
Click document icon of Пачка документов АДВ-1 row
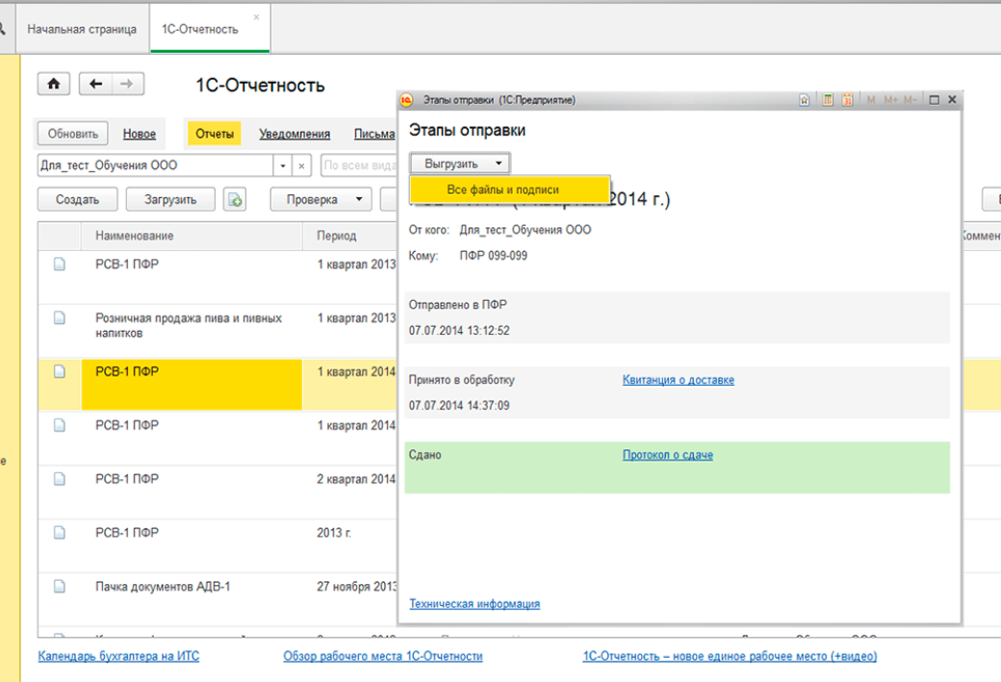[60, 586]
